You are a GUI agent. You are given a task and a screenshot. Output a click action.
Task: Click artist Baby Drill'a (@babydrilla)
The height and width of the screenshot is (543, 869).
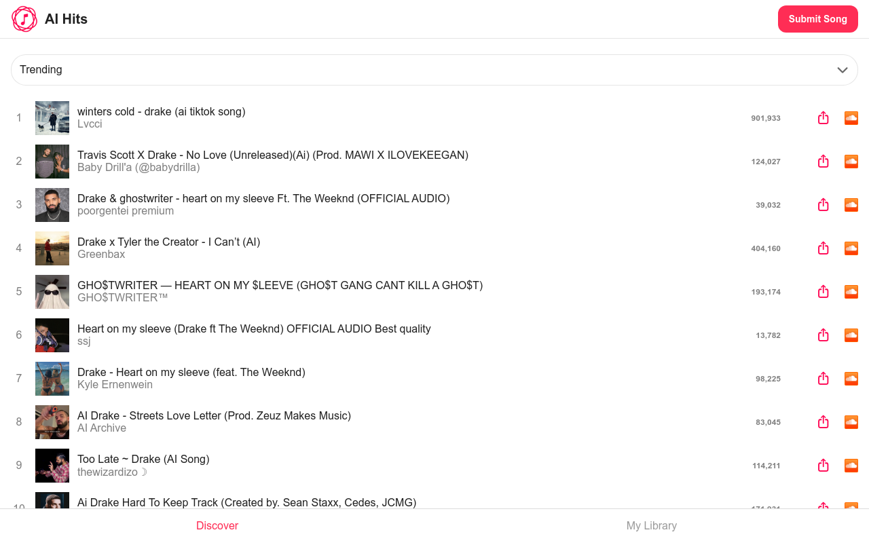[x=138, y=167]
